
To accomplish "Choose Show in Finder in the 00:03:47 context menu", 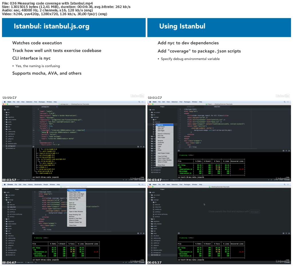I will 165,162.
